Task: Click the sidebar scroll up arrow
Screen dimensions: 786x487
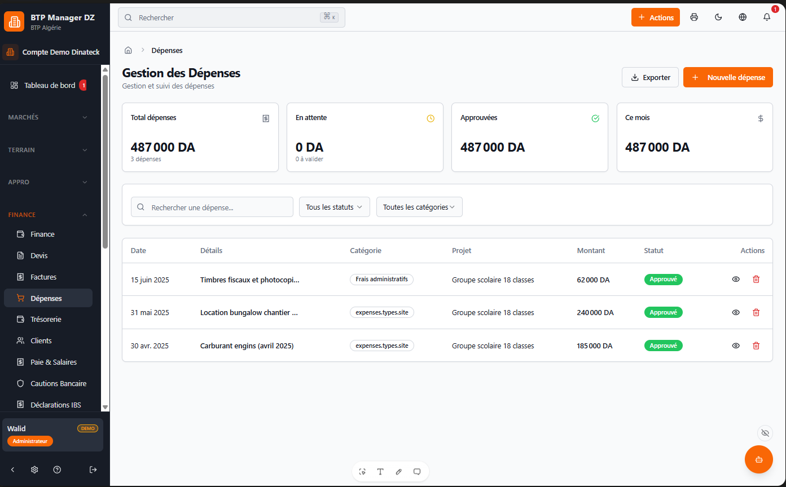Action: [x=105, y=69]
